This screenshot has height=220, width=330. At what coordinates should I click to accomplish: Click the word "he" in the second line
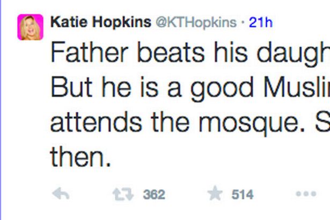[109, 88]
